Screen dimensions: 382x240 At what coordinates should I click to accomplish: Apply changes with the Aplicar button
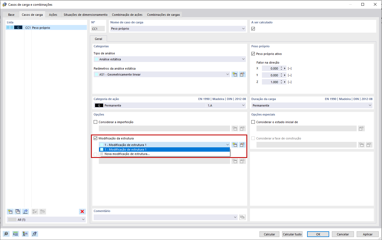(368, 234)
